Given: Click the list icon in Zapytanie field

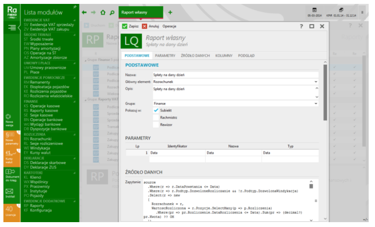Looking at the screenshot, I should pos(316,201).
